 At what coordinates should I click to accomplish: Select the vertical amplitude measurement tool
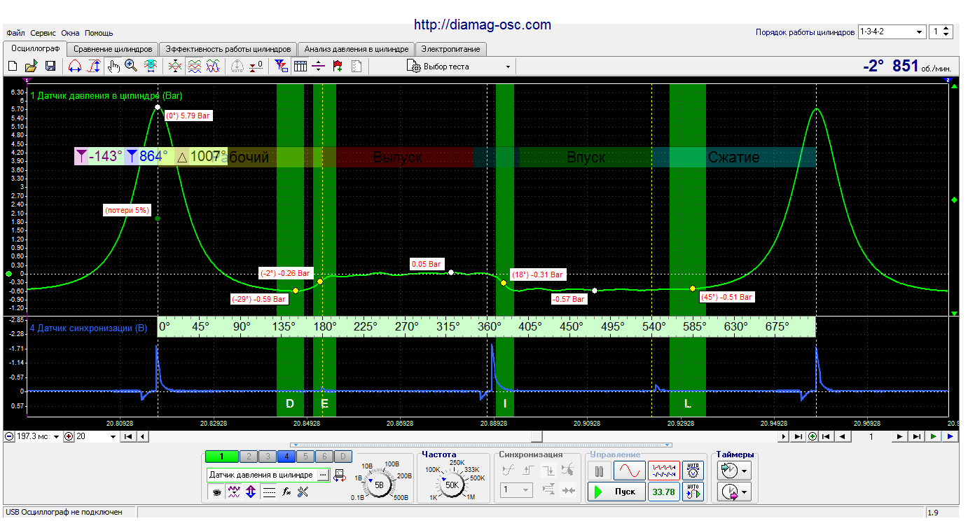click(x=94, y=67)
